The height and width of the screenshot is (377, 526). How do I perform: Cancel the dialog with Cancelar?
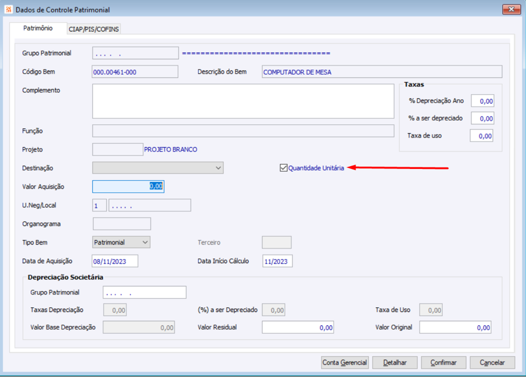[x=492, y=362]
